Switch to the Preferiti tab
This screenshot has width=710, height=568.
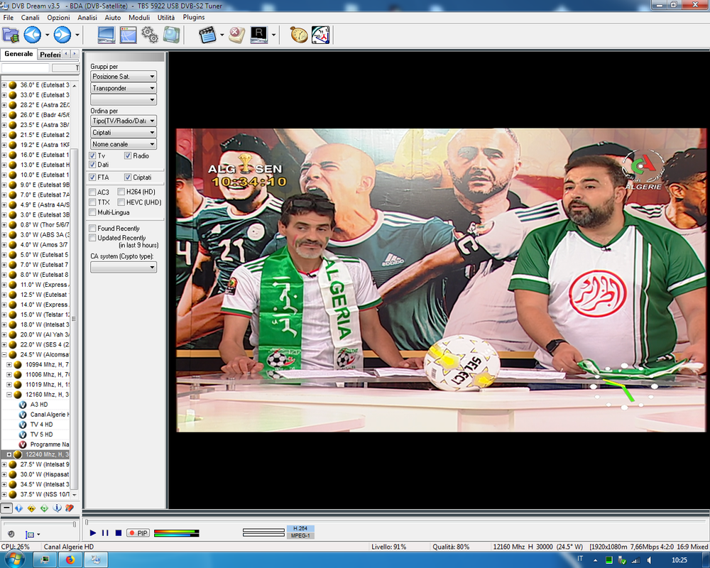click(x=50, y=55)
